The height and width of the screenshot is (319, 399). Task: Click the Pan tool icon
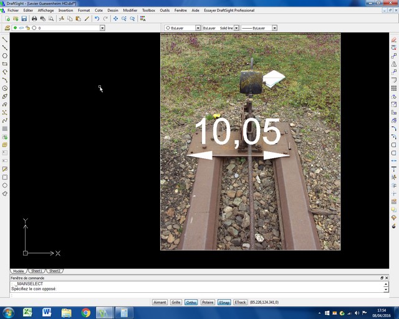coord(115,19)
